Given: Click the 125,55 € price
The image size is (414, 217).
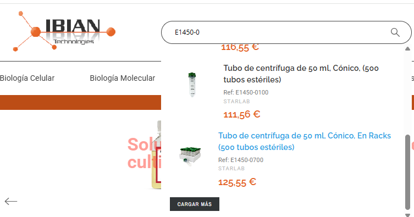Looking at the screenshot, I should point(237,182).
